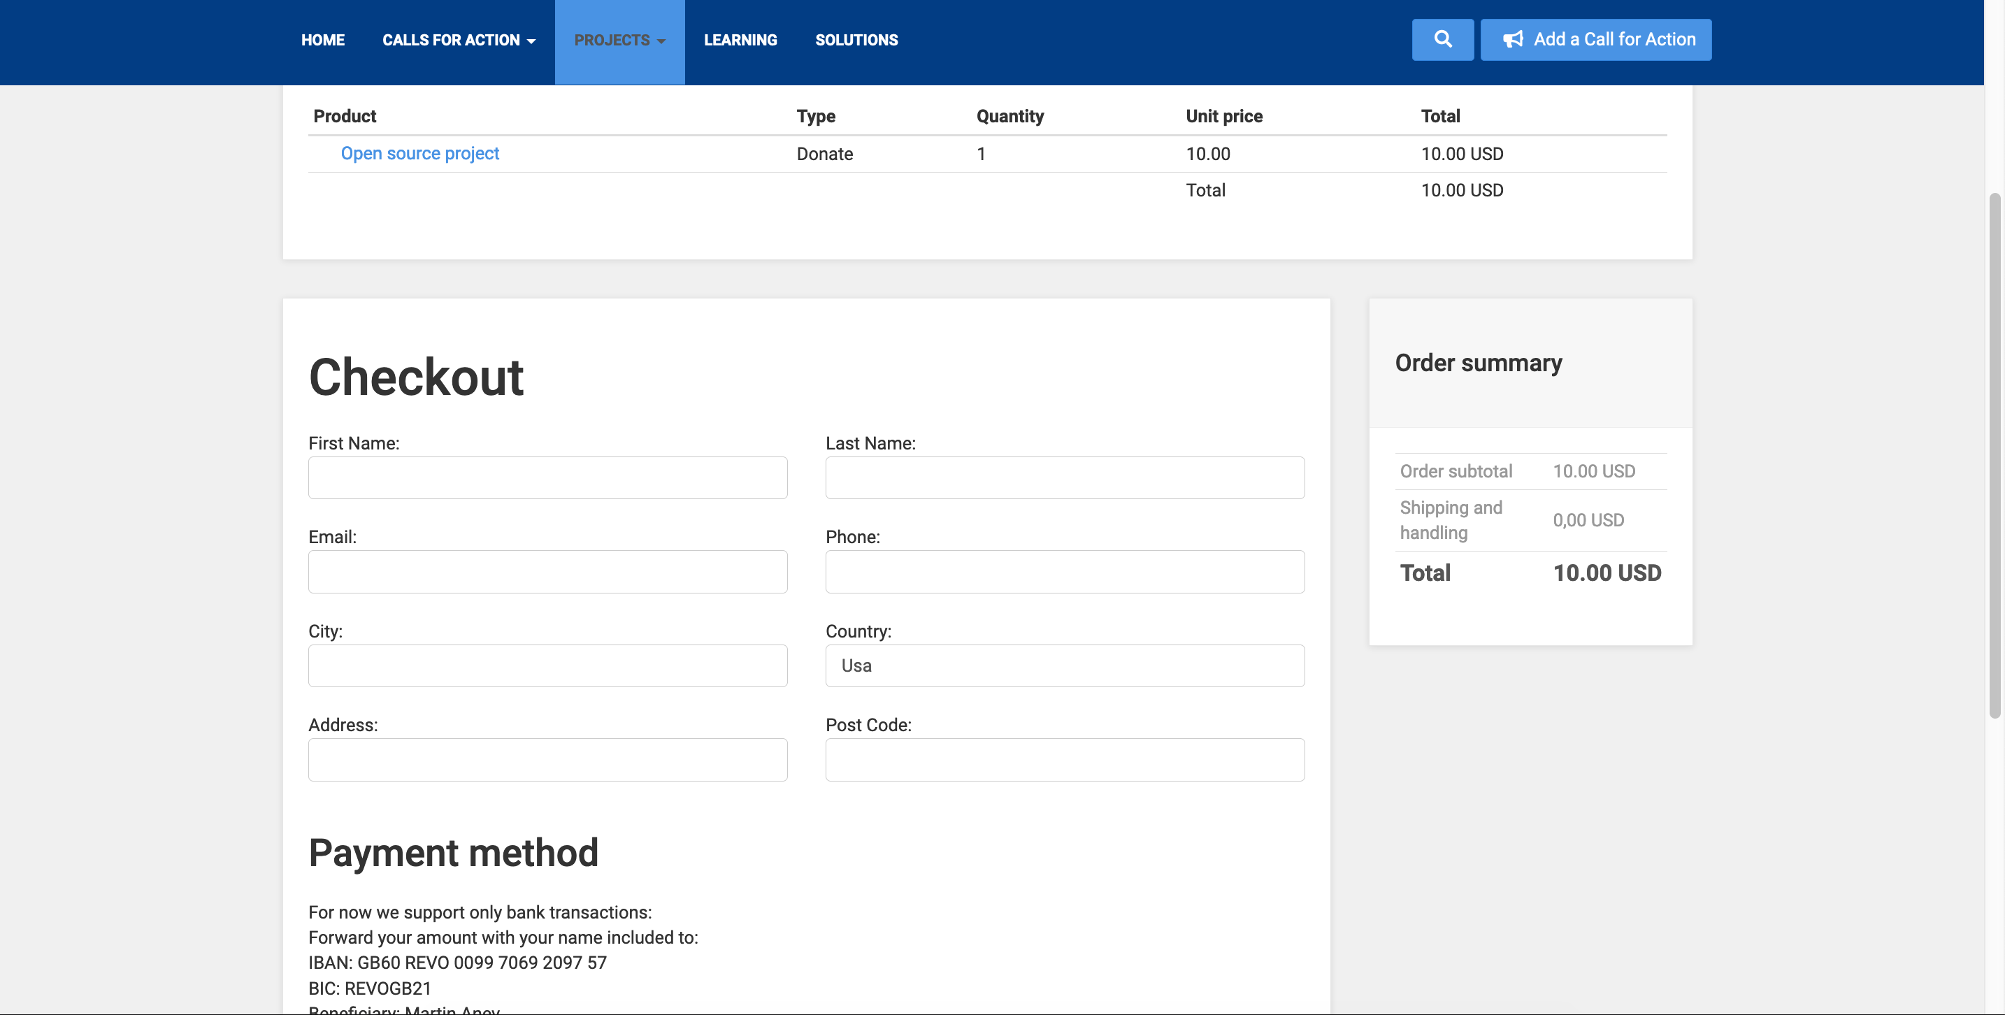The width and height of the screenshot is (2005, 1015).
Task: Select the Address input box
Action: [x=547, y=759]
